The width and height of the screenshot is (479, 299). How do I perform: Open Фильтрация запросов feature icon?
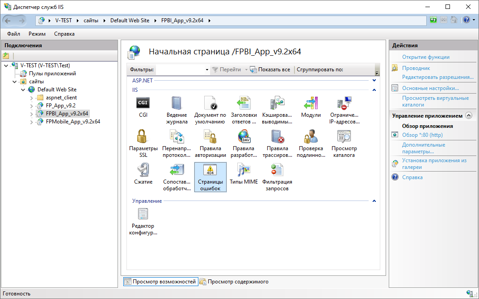tap(277, 170)
